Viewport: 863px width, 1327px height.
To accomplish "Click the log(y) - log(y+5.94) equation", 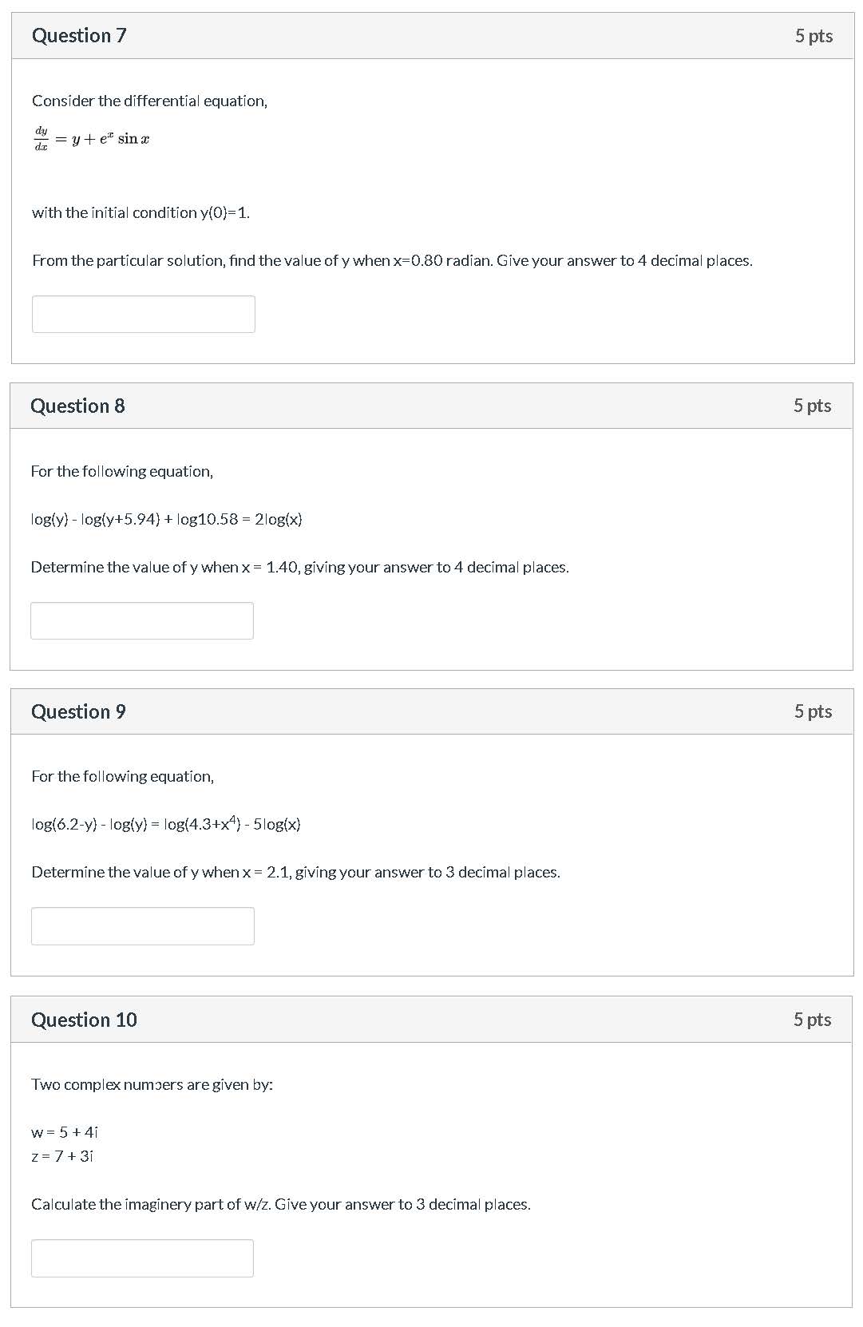I will pyautogui.click(x=166, y=519).
